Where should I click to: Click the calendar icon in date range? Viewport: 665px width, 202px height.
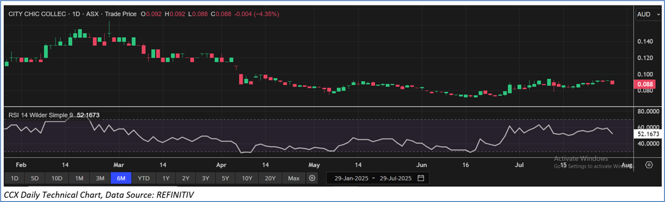(421, 178)
